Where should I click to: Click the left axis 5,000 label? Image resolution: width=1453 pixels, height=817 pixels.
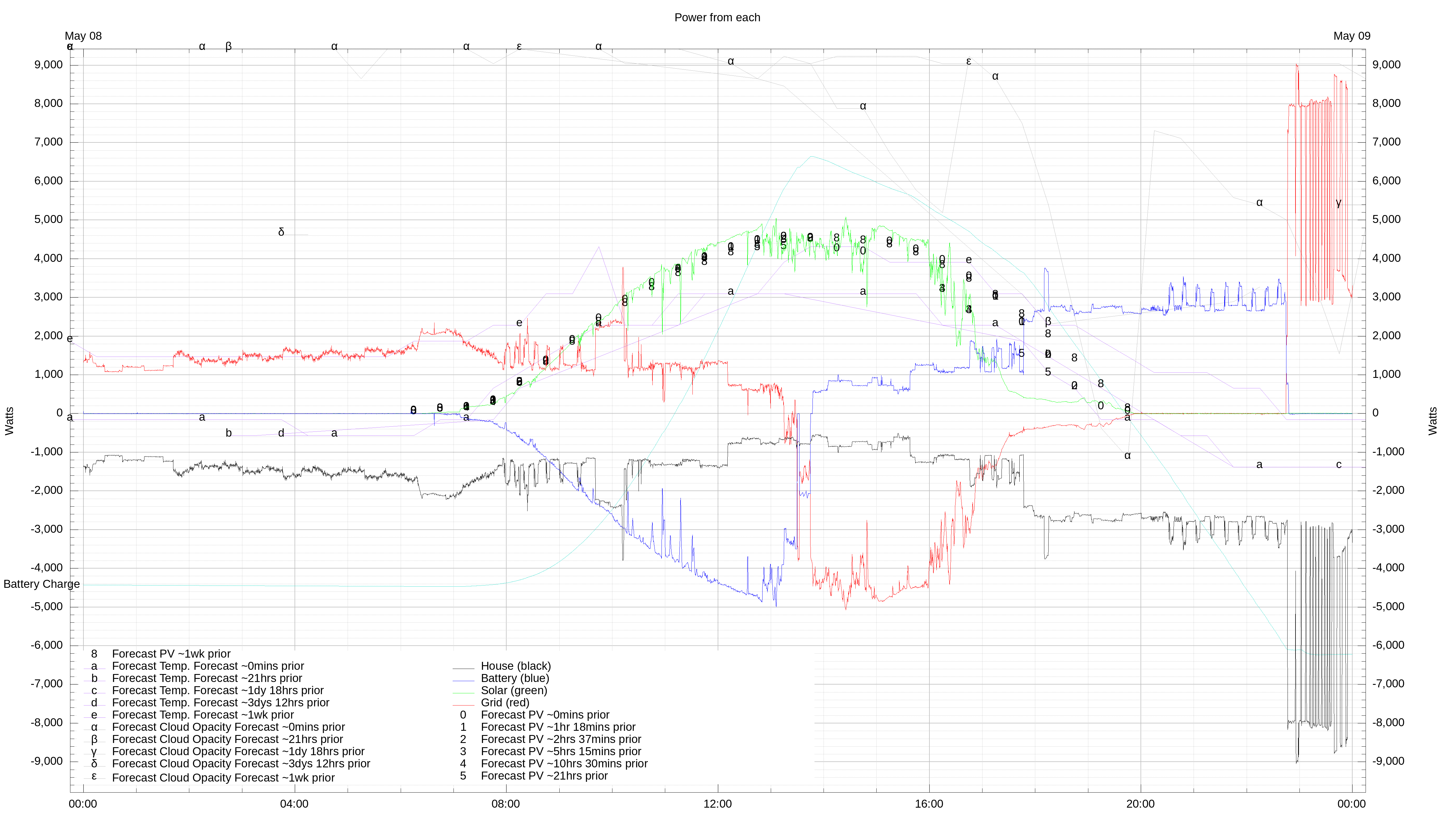pyautogui.click(x=49, y=219)
